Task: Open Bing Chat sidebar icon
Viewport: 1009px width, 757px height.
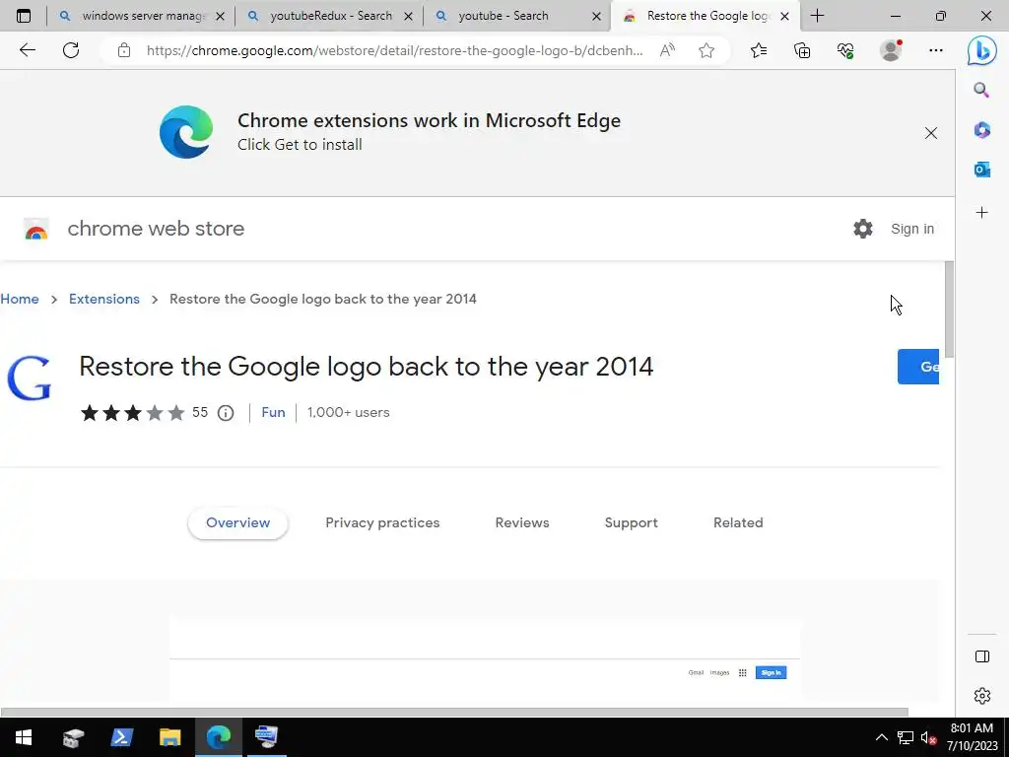Action: click(x=982, y=50)
